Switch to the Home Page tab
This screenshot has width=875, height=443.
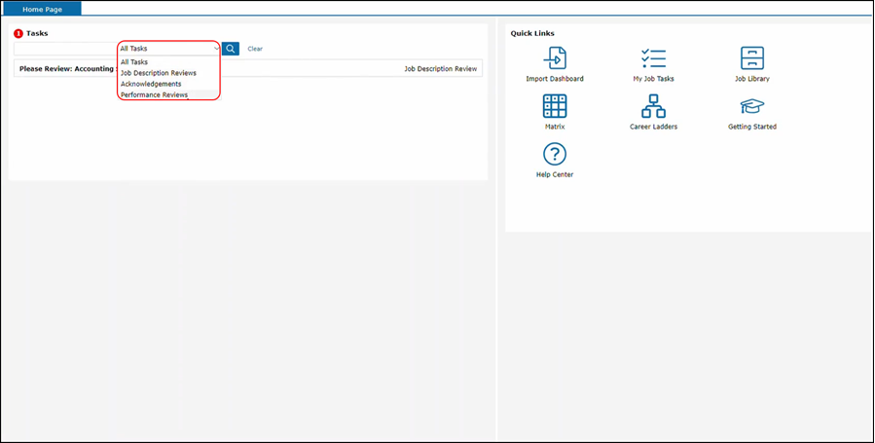pyautogui.click(x=42, y=8)
